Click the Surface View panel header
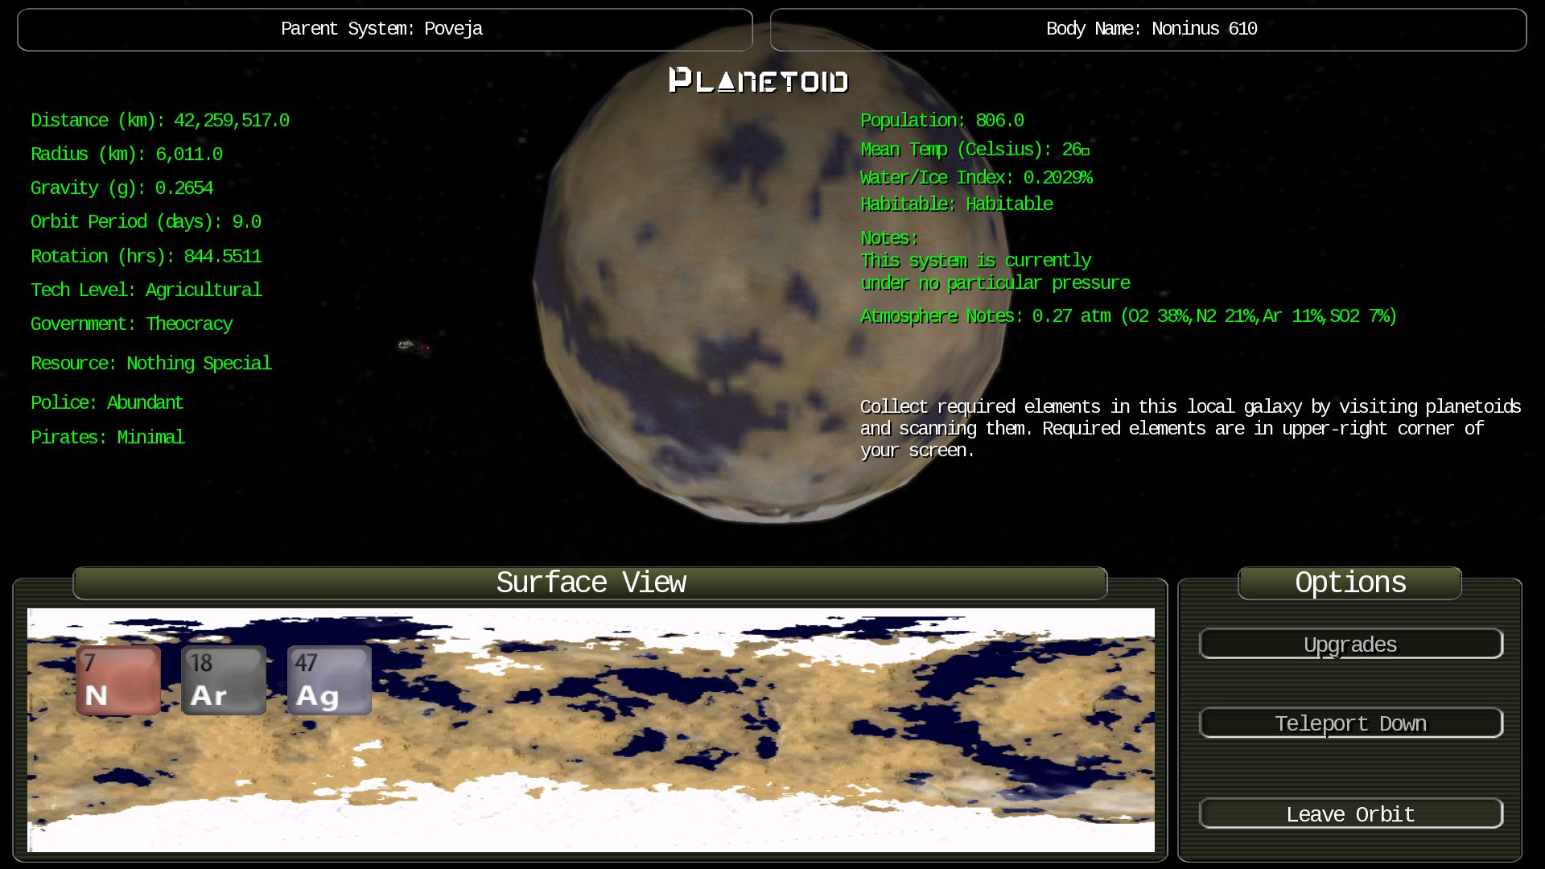 590,582
